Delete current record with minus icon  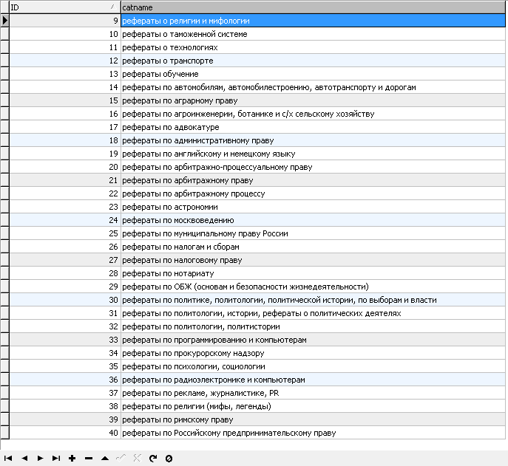tap(89, 459)
